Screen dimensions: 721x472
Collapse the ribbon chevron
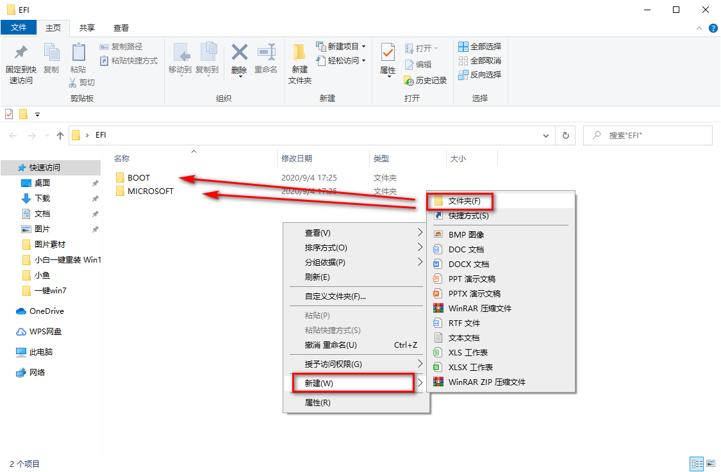point(699,28)
